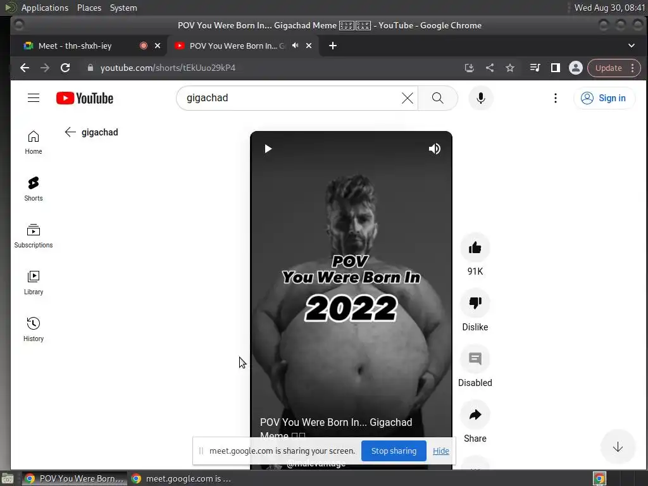
Task: Close the YouTube tab
Action: click(309, 46)
